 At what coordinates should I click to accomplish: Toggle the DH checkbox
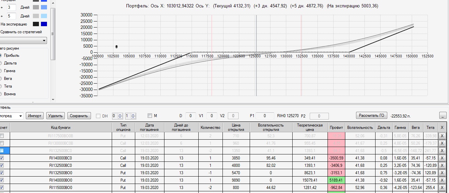pyautogui.click(x=98, y=116)
